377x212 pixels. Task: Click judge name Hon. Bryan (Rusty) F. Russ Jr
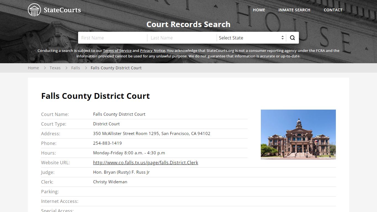point(121,172)
